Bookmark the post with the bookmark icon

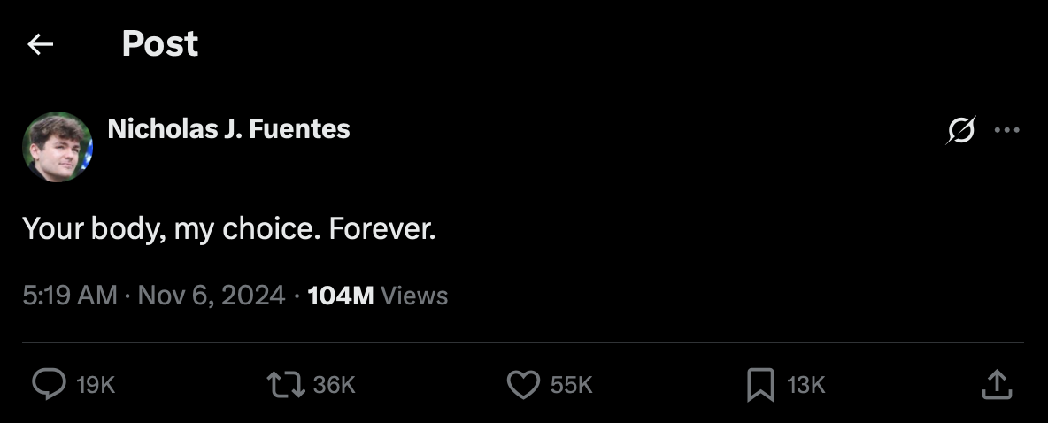pos(759,384)
